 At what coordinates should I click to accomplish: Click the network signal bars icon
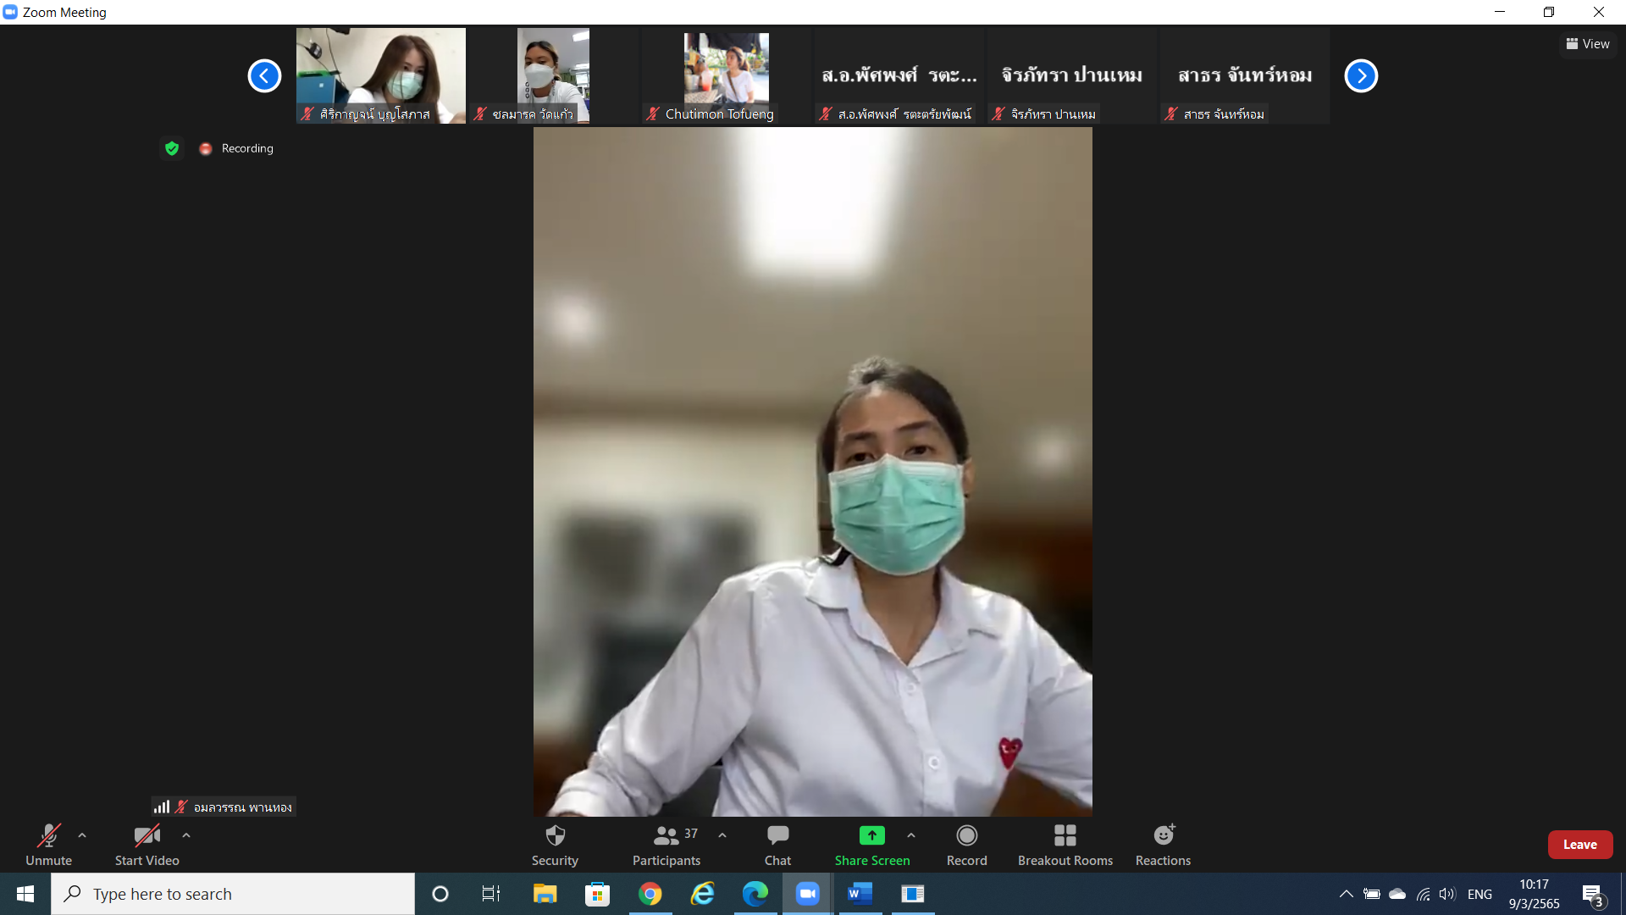(x=162, y=807)
